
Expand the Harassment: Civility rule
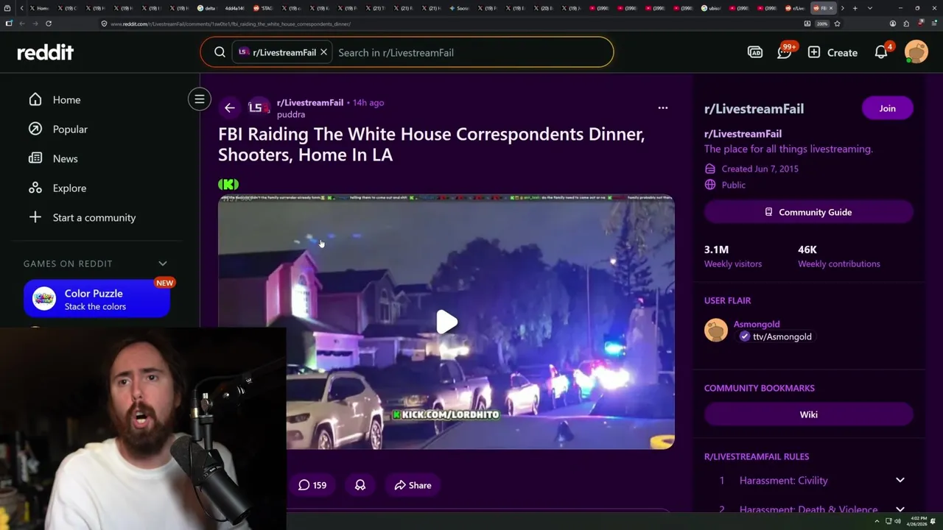[x=900, y=480]
